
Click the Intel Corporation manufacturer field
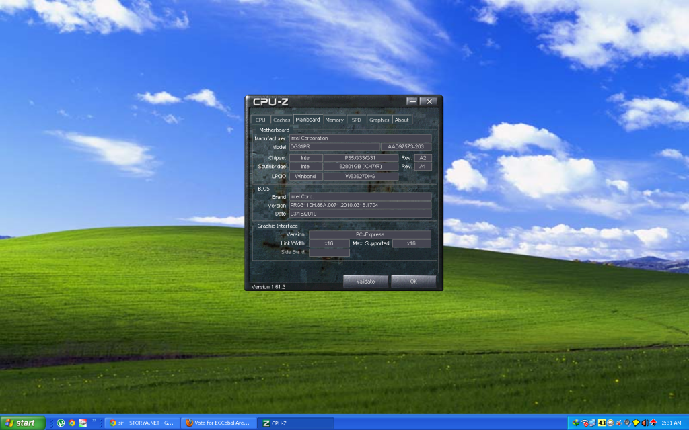(x=360, y=138)
